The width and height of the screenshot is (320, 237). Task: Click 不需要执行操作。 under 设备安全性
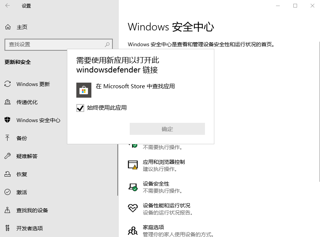pyautogui.click(x=162, y=191)
